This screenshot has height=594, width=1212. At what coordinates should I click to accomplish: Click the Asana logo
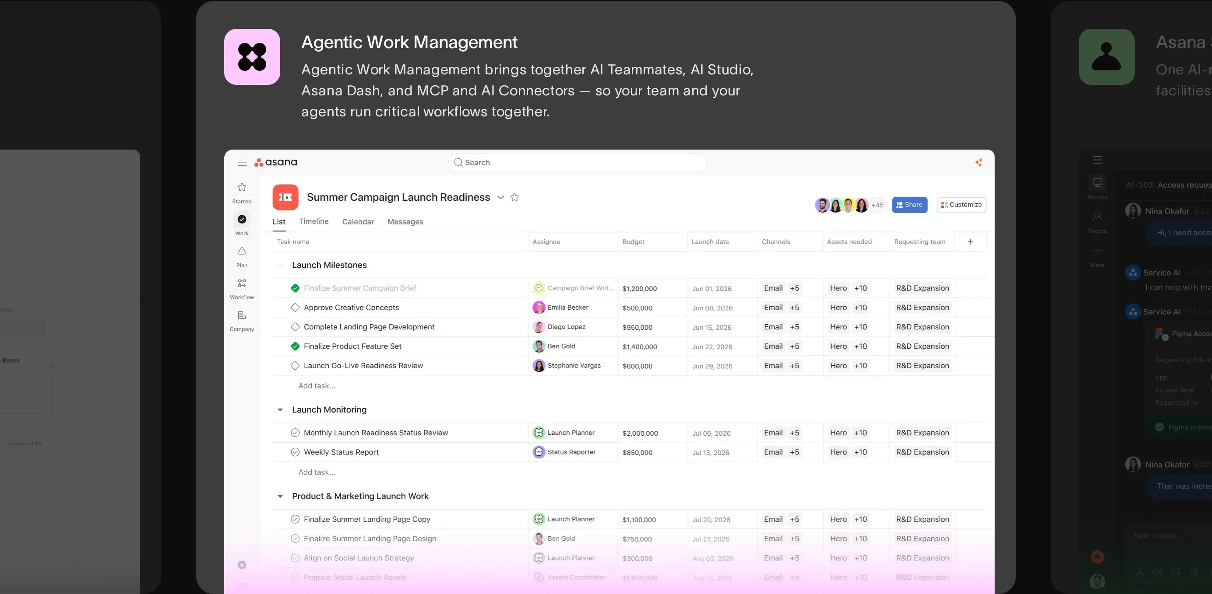tap(276, 162)
